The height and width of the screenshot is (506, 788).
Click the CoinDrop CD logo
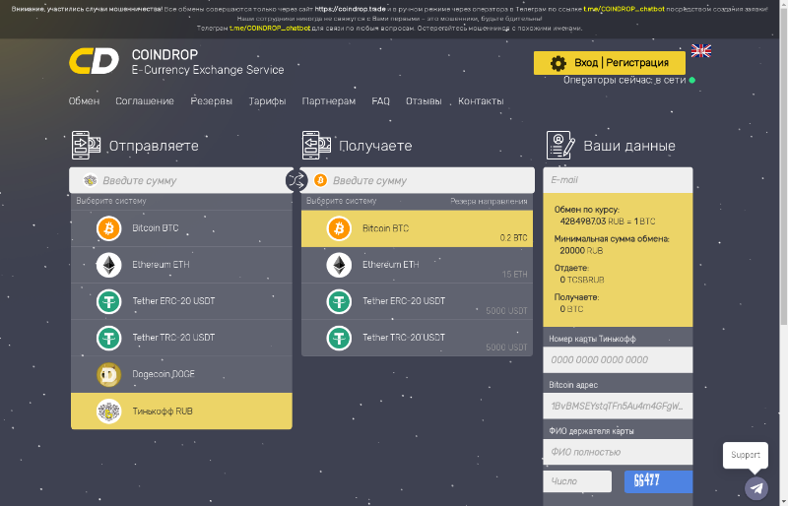click(x=94, y=61)
